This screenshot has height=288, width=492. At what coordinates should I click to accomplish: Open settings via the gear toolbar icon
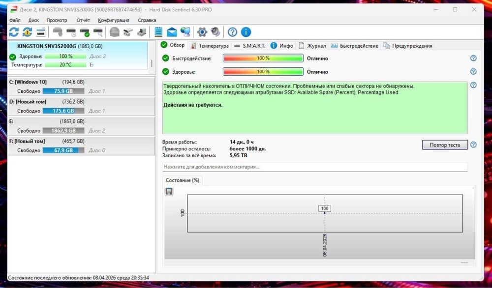pyautogui.click(x=202, y=32)
